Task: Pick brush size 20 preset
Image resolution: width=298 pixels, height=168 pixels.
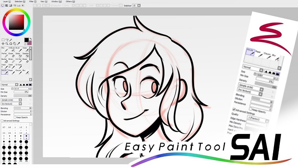Action: 26,142
